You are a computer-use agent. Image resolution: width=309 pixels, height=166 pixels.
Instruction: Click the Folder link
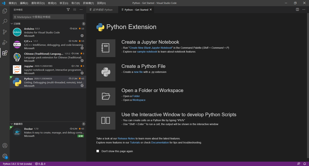136,96
